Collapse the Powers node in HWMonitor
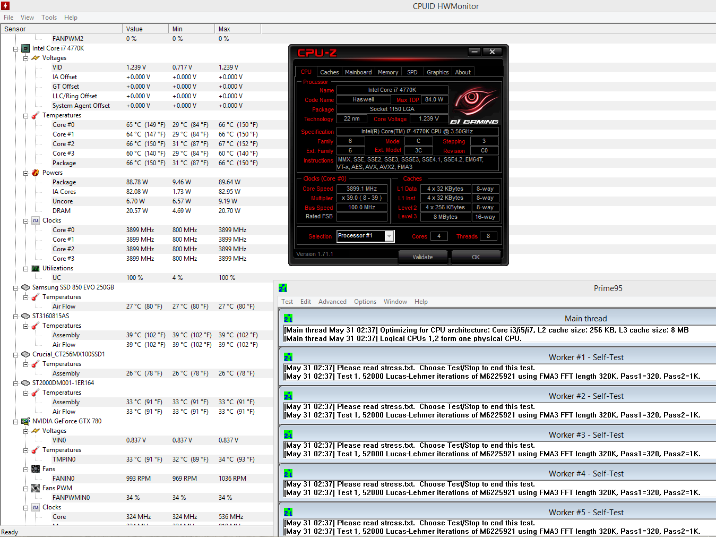 [26, 173]
